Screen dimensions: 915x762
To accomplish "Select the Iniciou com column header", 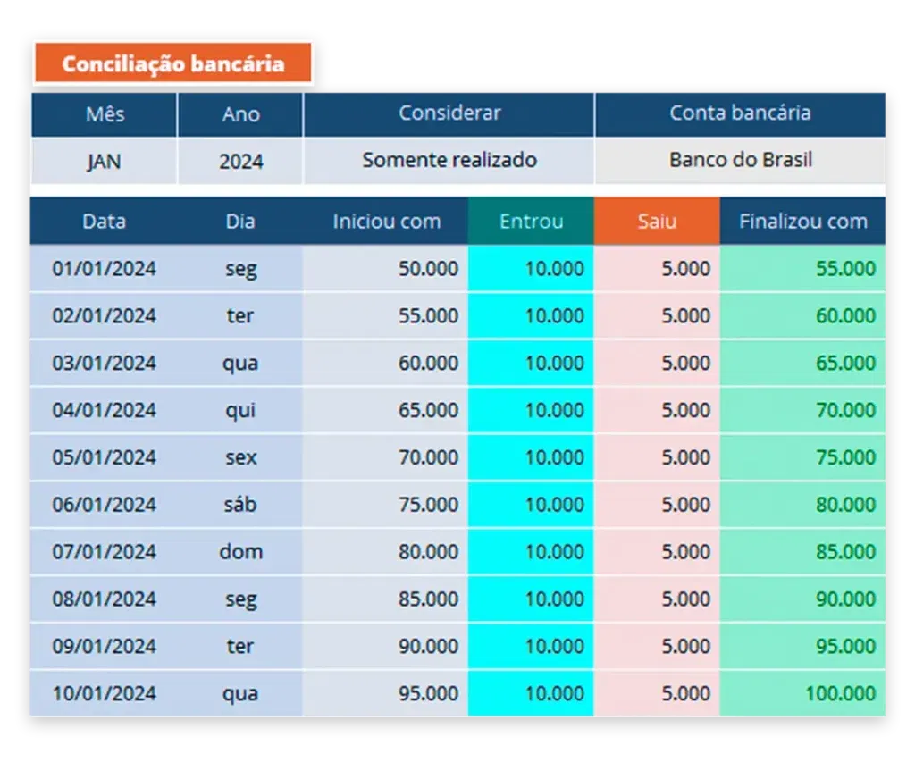I will pos(386,222).
